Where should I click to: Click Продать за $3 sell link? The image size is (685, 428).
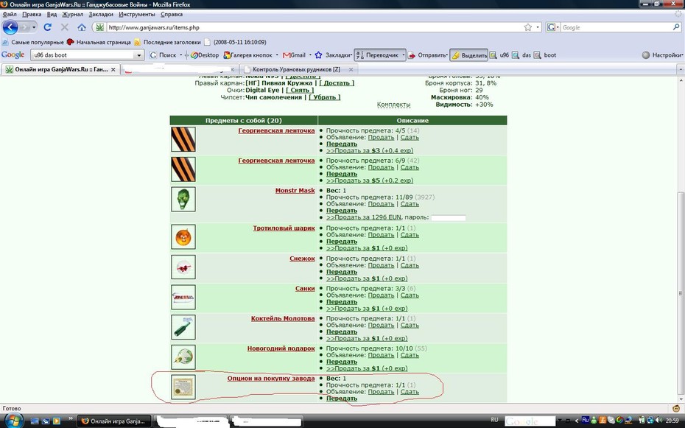[x=370, y=151]
